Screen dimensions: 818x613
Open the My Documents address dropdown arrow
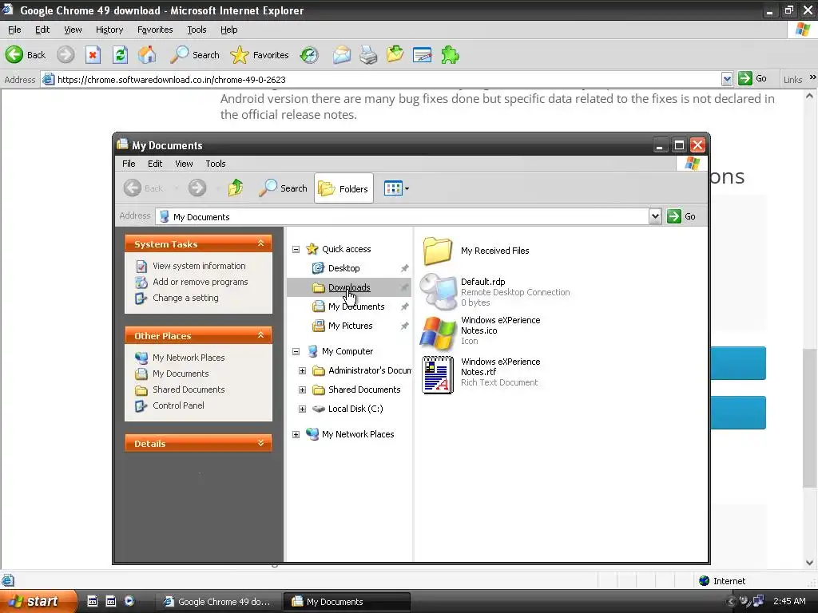click(655, 216)
